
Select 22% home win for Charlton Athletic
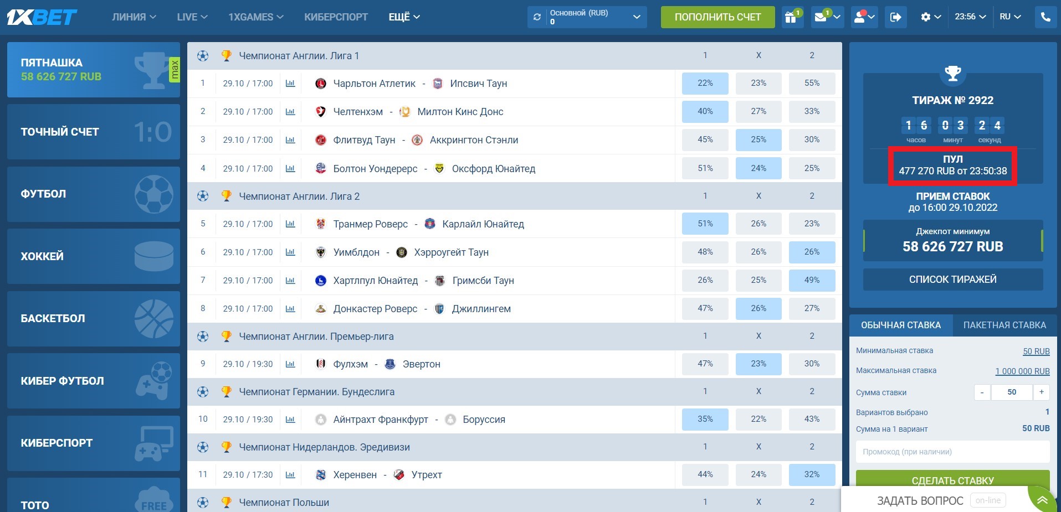coord(705,84)
